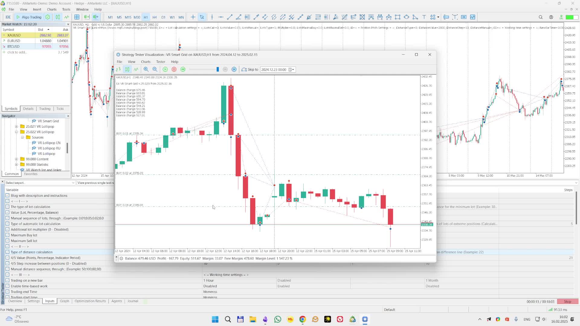The height and width of the screenshot is (326, 580).
Task: Select the rectangle shape tool
Action: (x=398, y=17)
